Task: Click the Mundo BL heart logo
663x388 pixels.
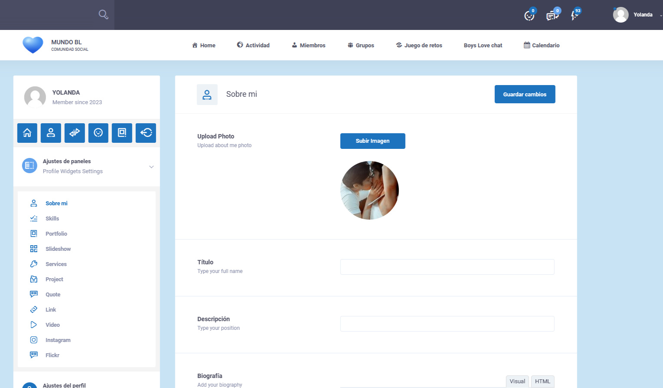Action: [x=33, y=45]
